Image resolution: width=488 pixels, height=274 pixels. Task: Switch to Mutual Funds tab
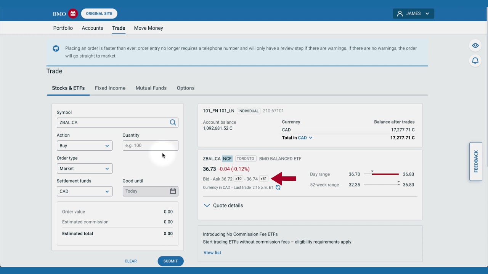(151, 88)
